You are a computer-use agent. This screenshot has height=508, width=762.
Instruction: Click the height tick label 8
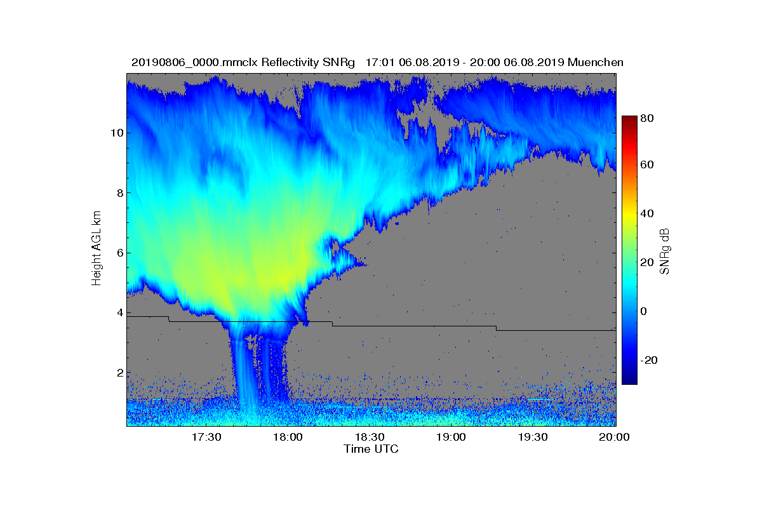(119, 192)
